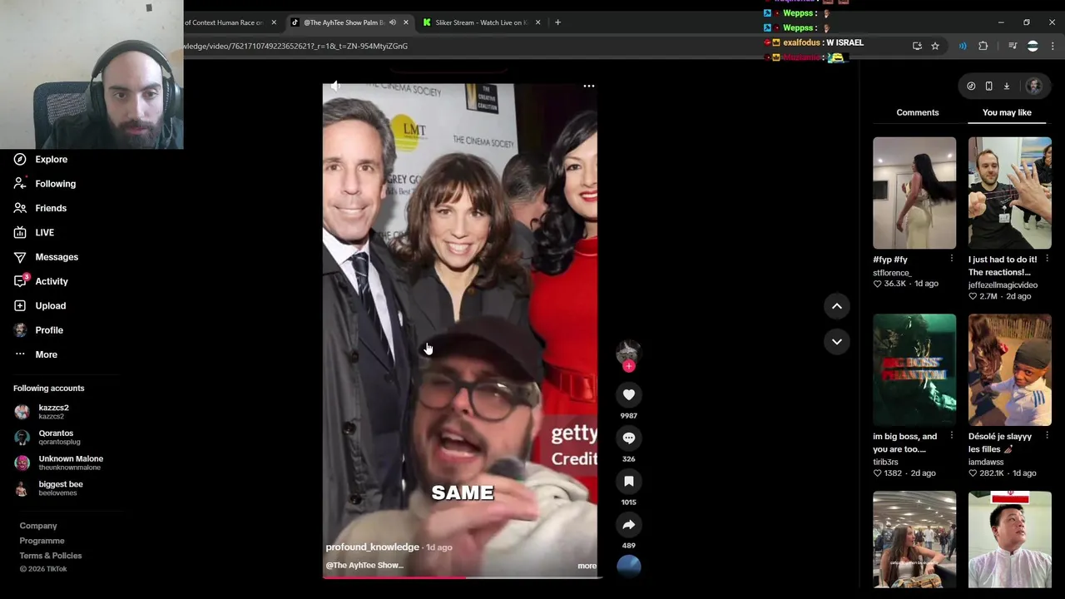The width and height of the screenshot is (1065, 599).
Task: Open options for 'I just had to do it' video
Action: (x=1047, y=260)
